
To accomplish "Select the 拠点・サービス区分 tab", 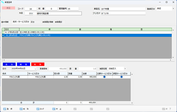I will click(21, 22).
